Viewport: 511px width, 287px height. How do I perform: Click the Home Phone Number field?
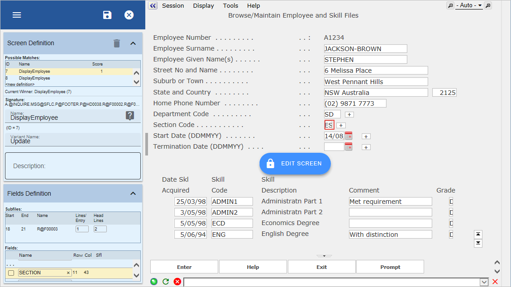(355, 104)
